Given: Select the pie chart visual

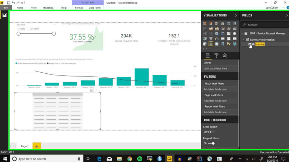Looking at the screenshot, I should click(x=217, y=33).
